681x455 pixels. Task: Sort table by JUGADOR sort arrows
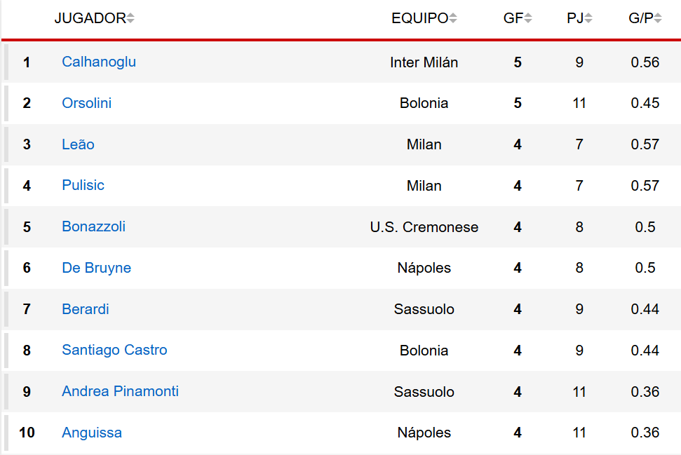130,19
